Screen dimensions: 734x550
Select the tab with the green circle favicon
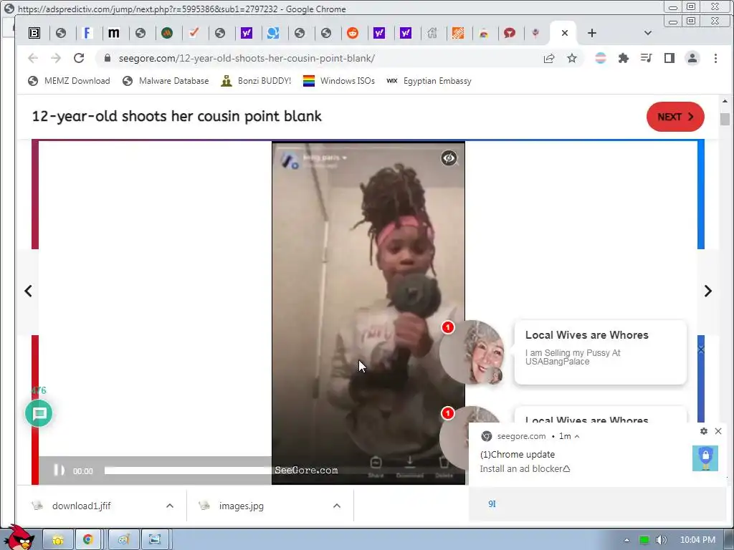tap(167, 33)
